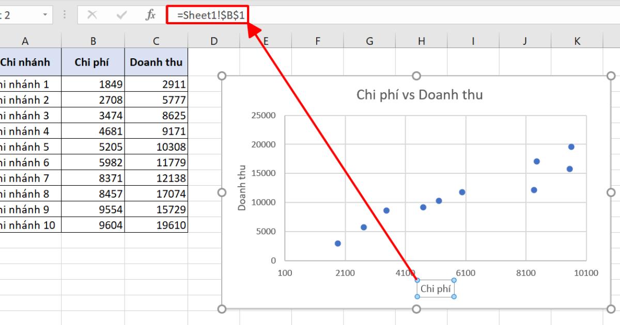Select the chart title 'Chi phí vs Doanh thu'
620x325 pixels.
pos(420,94)
